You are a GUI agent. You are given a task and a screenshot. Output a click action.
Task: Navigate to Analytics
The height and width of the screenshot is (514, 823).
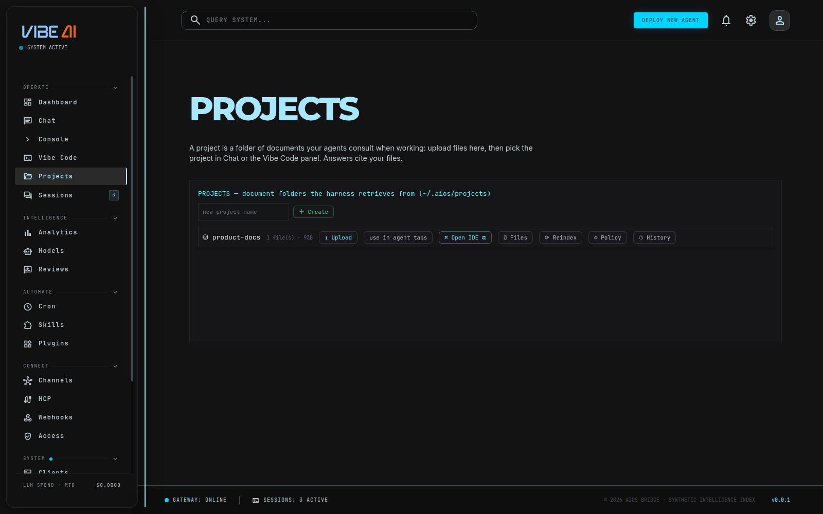click(x=71, y=232)
